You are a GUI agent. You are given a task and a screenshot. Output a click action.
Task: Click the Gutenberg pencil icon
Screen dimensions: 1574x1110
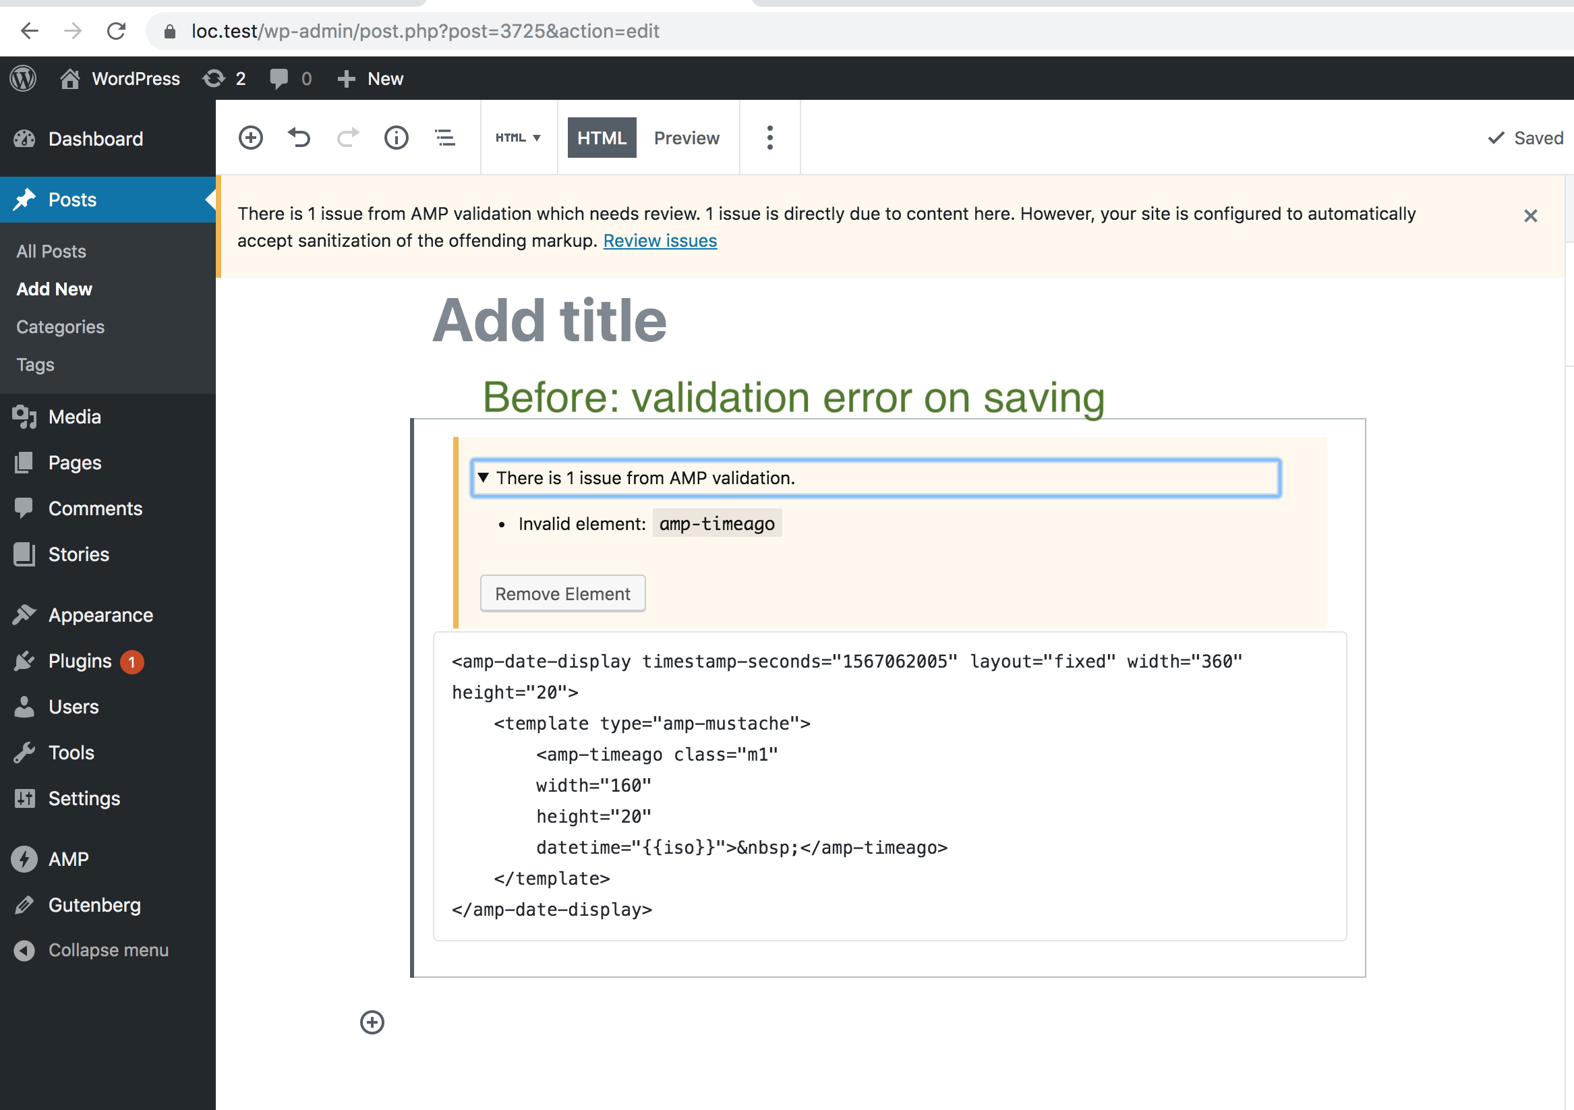pyautogui.click(x=24, y=905)
